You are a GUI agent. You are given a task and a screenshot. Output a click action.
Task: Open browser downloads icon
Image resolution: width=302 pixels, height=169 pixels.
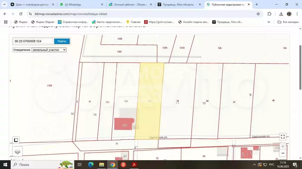[281, 14]
